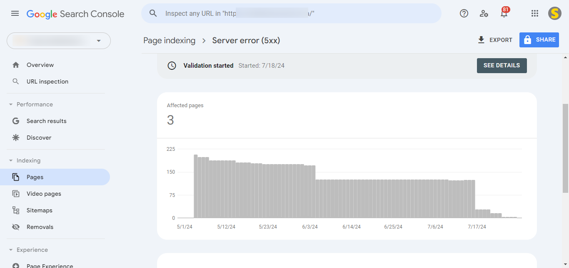
Task: Click the Discover asterisk icon
Action: (x=16, y=138)
